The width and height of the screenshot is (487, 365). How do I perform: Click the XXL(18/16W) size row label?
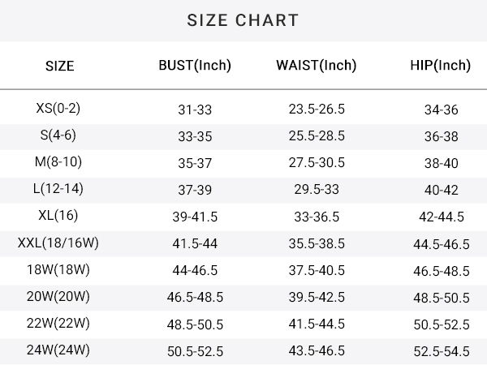coord(58,243)
